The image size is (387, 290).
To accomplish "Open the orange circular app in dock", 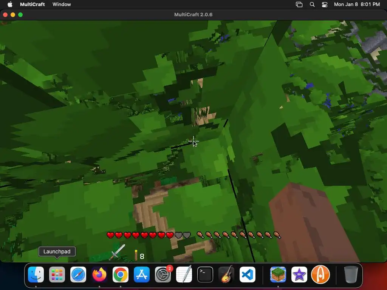I will (x=320, y=275).
